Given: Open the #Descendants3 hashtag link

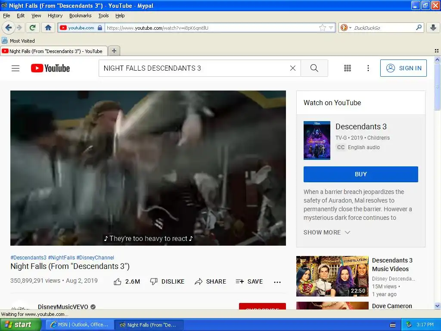Looking at the screenshot, I should 28,258.
